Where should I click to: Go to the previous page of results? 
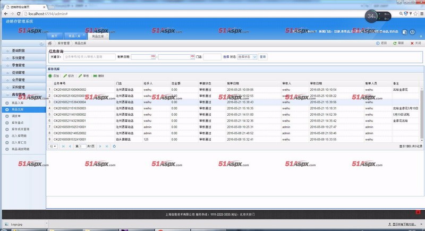tap(70, 147)
